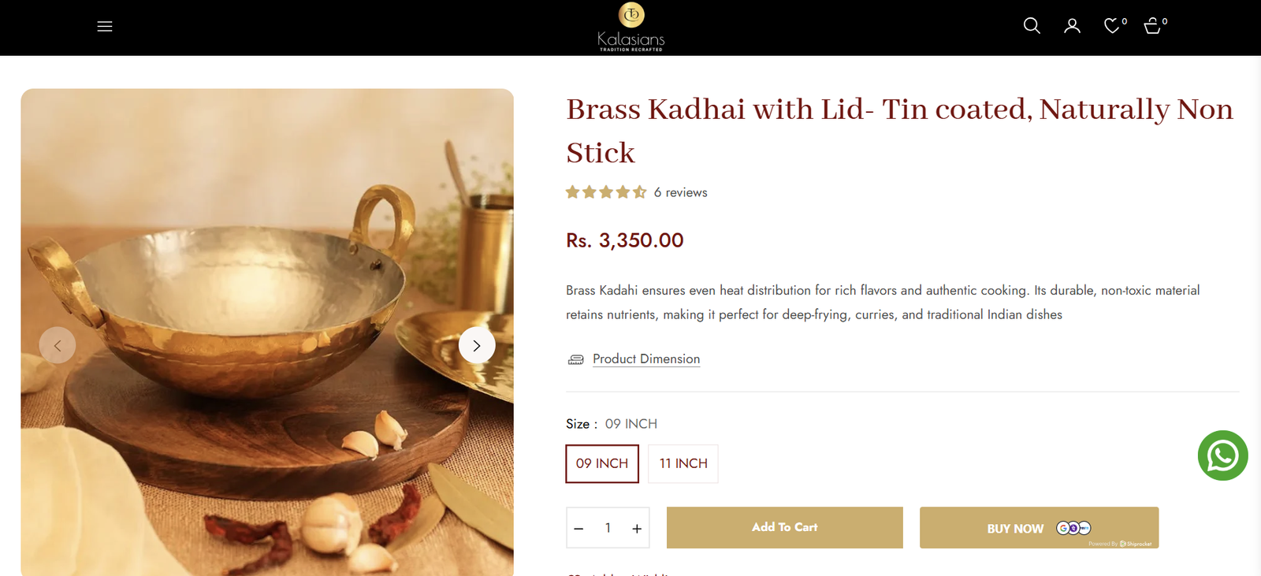Select the 11 INCH size option
Image resolution: width=1261 pixels, height=576 pixels.
[x=683, y=463]
